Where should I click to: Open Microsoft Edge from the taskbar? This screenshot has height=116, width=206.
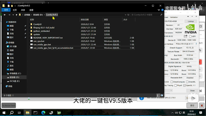(43, 112)
